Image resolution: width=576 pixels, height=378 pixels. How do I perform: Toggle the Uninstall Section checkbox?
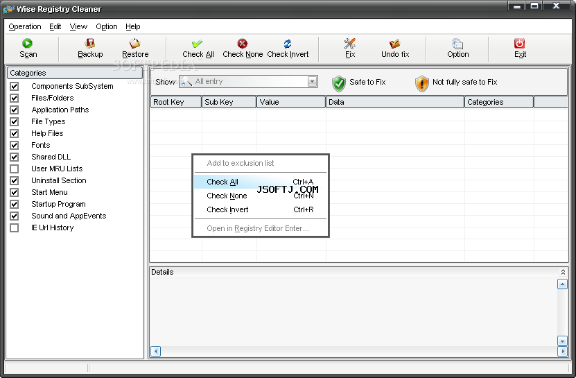[15, 180]
